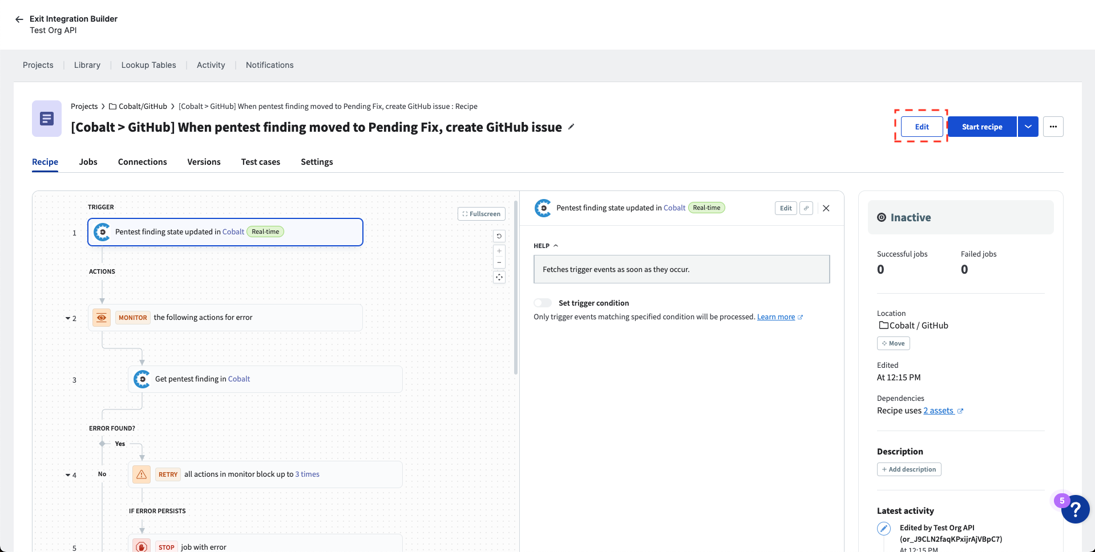
Task: Open the three-dot more options menu
Action: pyautogui.click(x=1053, y=127)
